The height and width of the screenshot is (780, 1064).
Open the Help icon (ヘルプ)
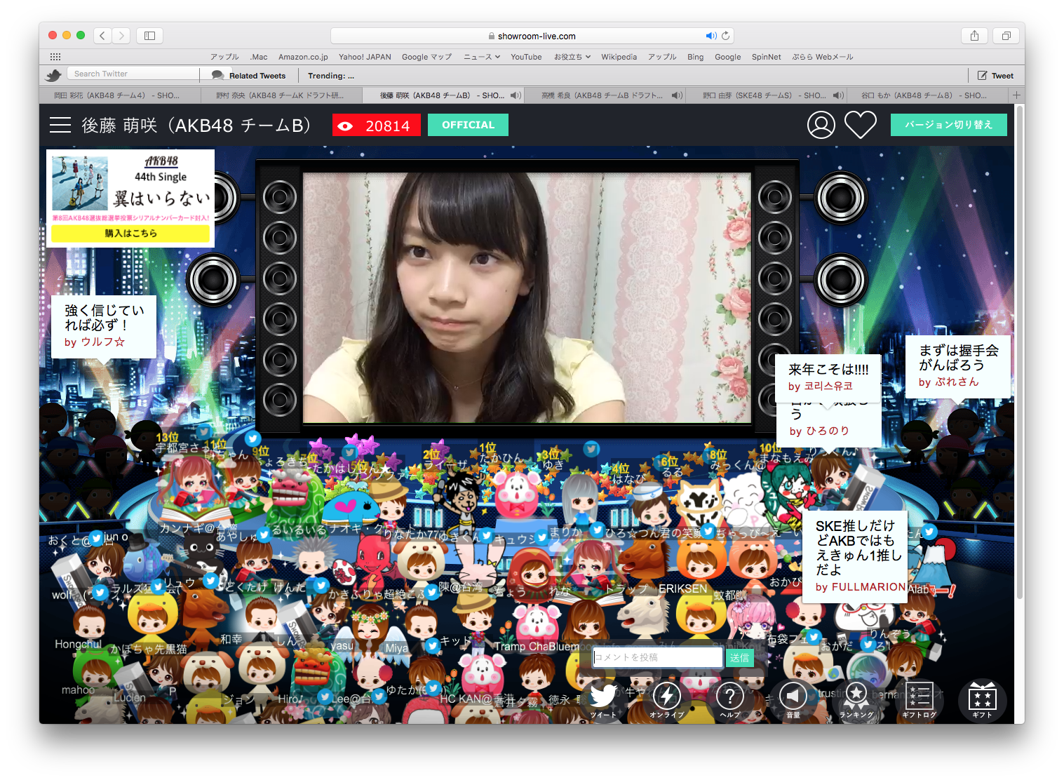(729, 700)
